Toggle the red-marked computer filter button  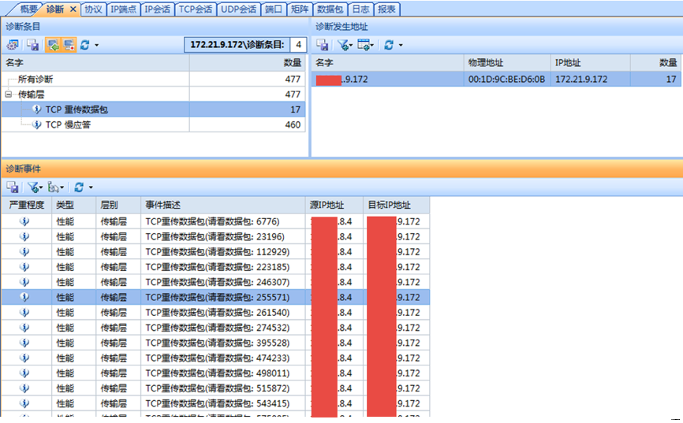point(69,45)
